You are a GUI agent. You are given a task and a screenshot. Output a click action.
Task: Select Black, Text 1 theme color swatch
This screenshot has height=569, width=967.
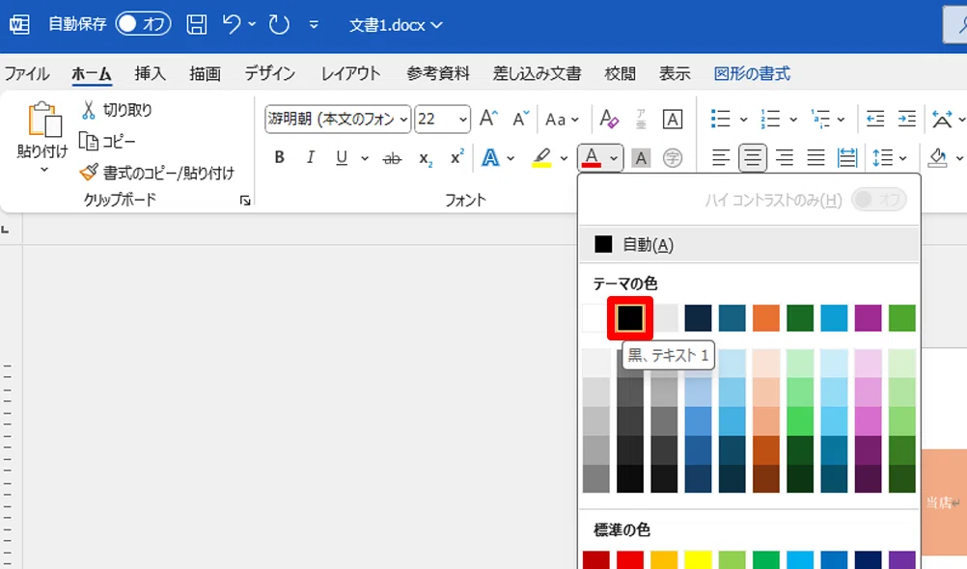(629, 318)
